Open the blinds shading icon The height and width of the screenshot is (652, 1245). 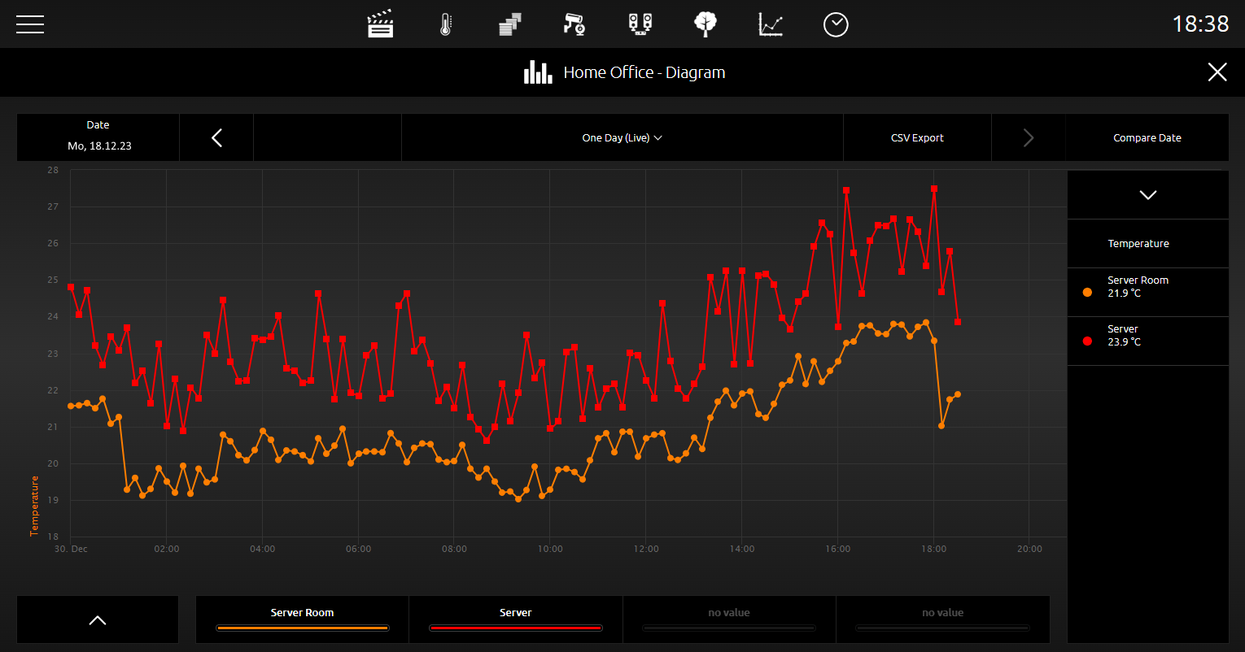(510, 24)
